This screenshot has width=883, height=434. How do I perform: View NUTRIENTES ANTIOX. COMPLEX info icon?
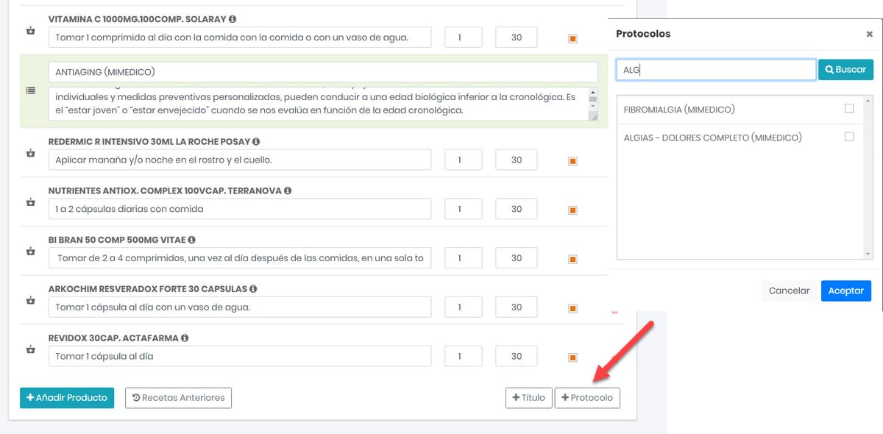click(x=289, y=190)
